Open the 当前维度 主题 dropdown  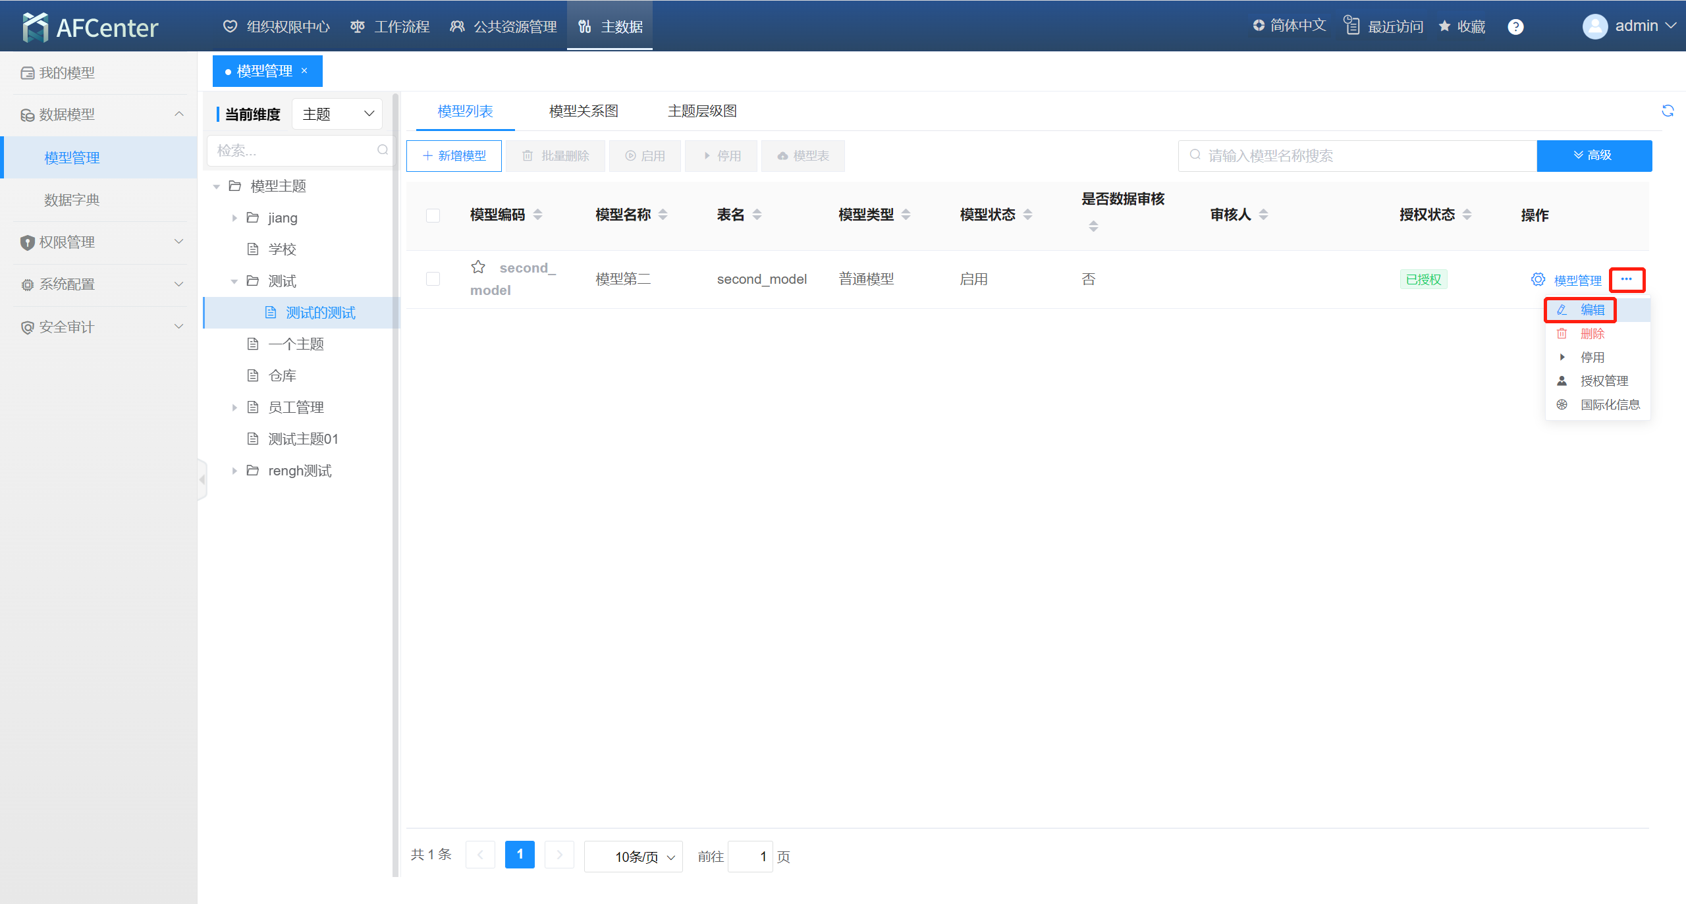pyautogui.click(x=337, y=114)
